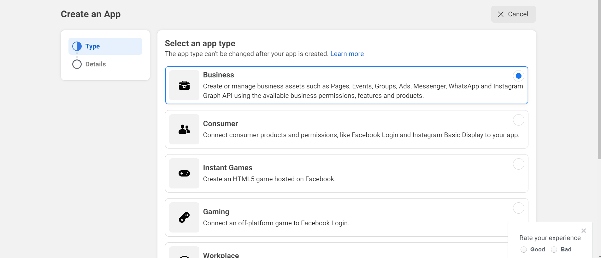Click the 'Rate your experience' label
601x258 pixels.
(550, 238)
